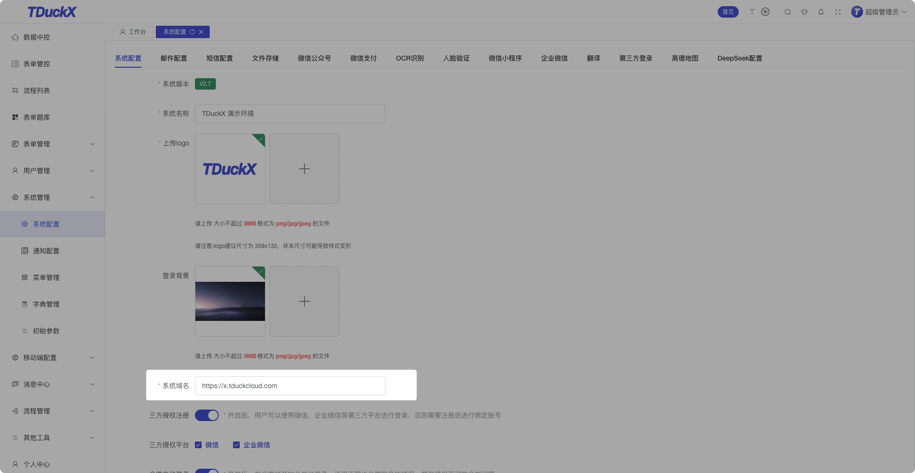Image resolution: width=915 pixels, height=473 pixels.
Task: Open the DeepSeek配置 tab
Action: (x=740, y=58)
